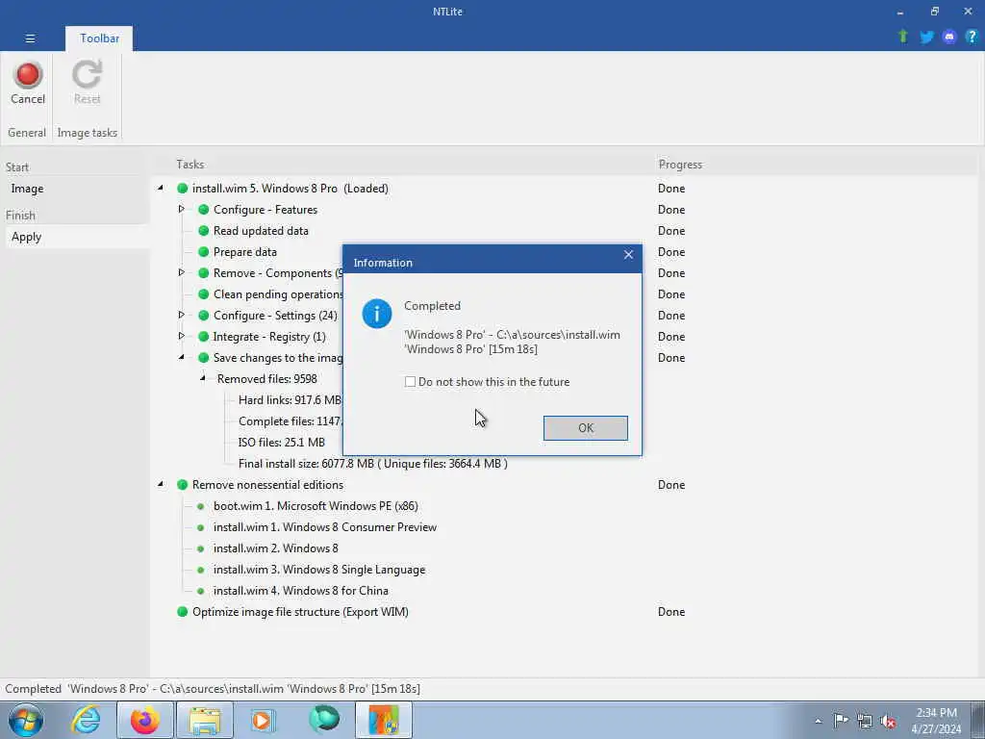Click small dot beside boot.wim 1
The image size is (985, 739).
pos(200,506)
